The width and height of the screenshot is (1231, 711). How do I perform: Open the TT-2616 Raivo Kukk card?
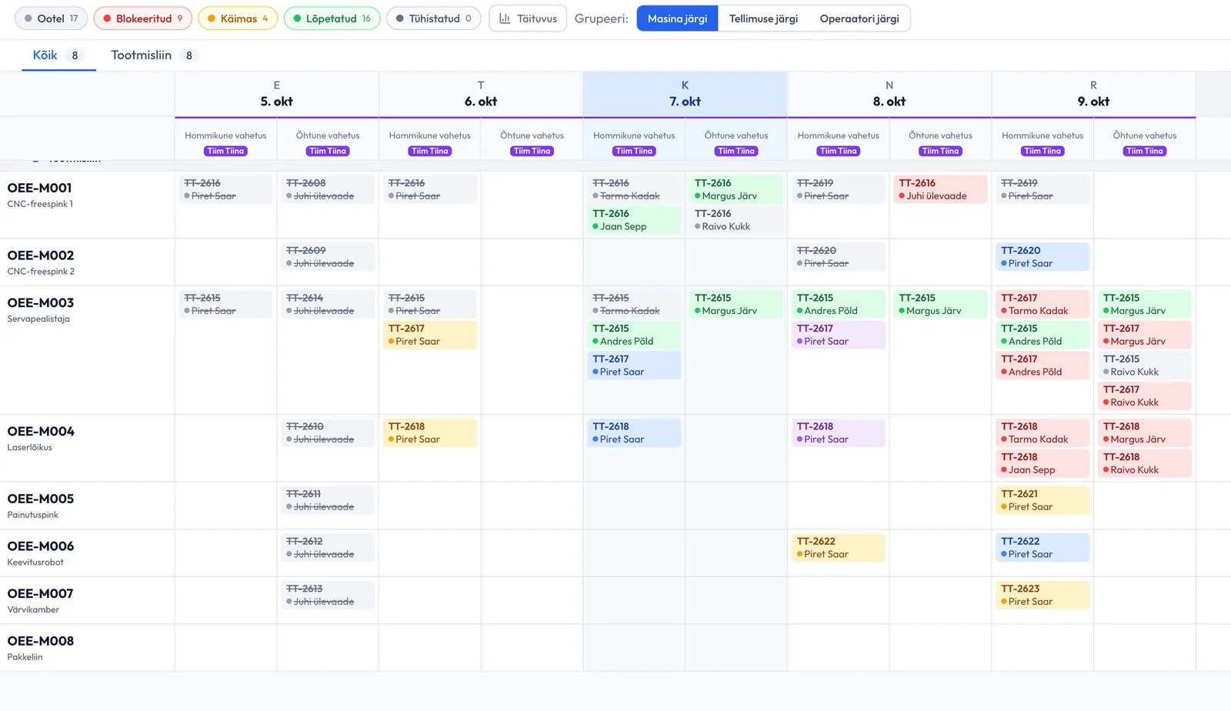tap(736, 220)
